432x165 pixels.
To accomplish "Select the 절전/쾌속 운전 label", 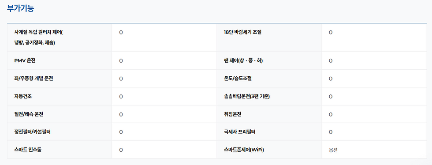I will point(29,114).
